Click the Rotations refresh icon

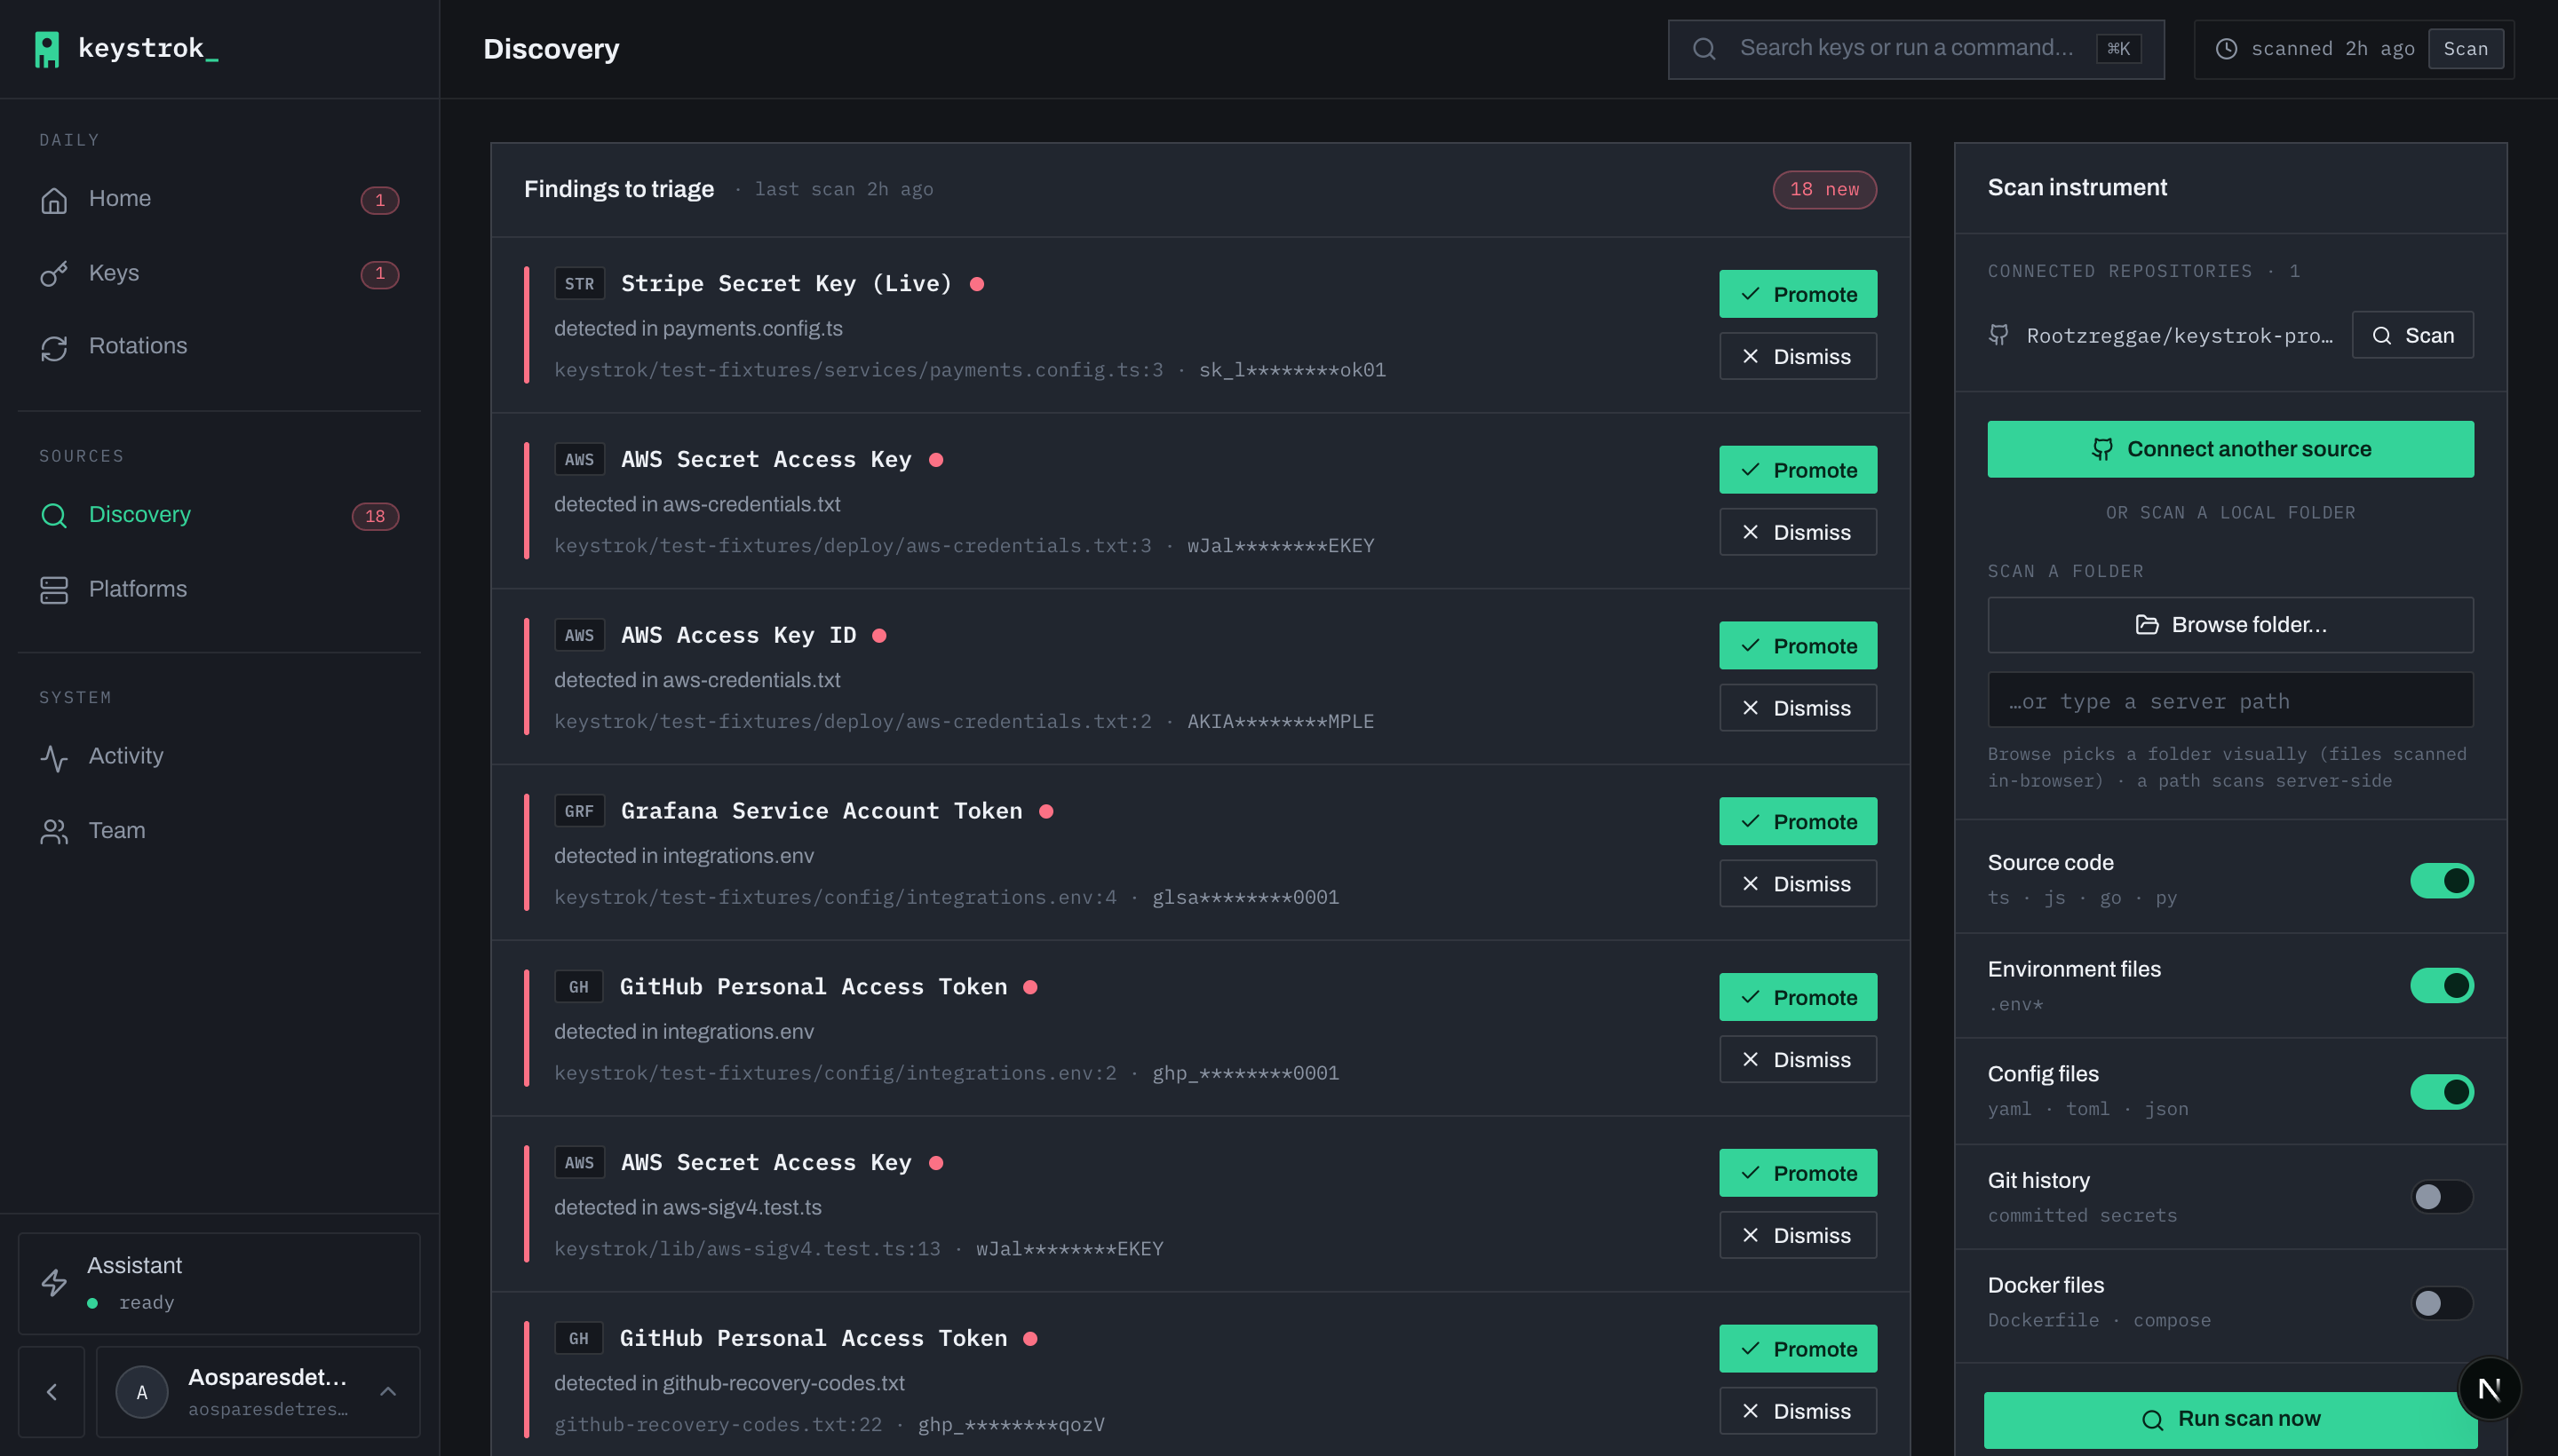tap(54, 347)
